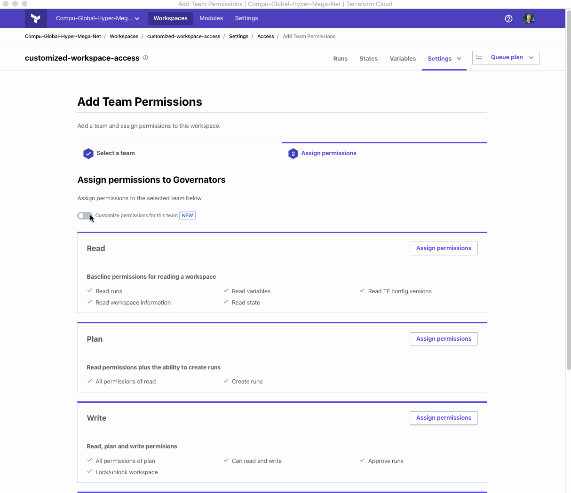This screenshot has width=571, height=493.
Task: Click the Select a team checkmark badge
Action: (x=88, y=154)
